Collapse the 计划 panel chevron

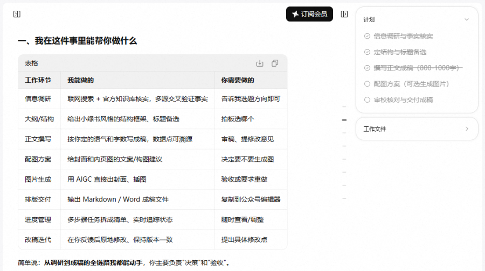click(467, 19)
